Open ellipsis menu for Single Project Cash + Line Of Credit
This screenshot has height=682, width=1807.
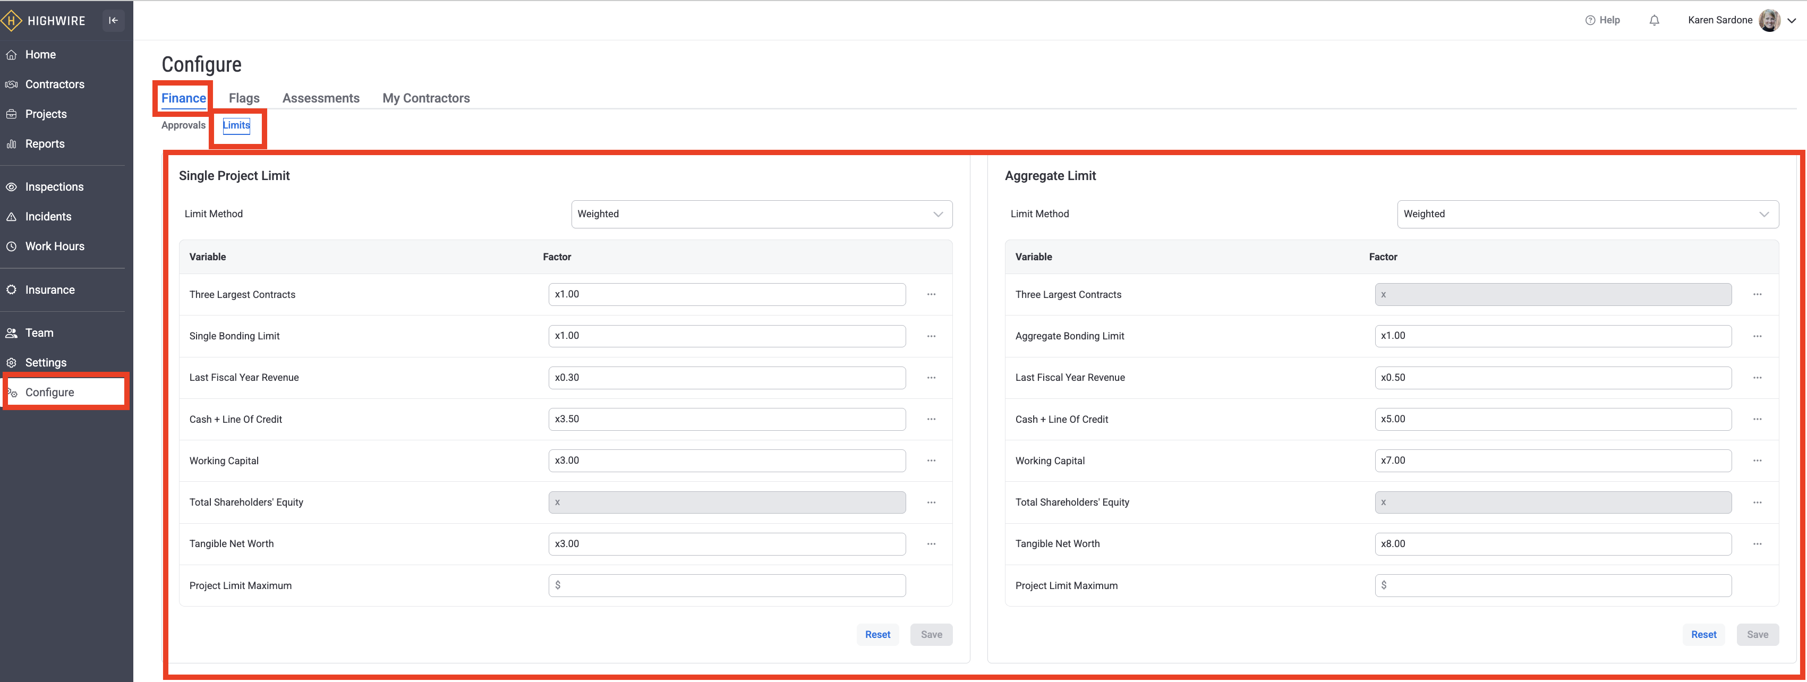[931, 419]
